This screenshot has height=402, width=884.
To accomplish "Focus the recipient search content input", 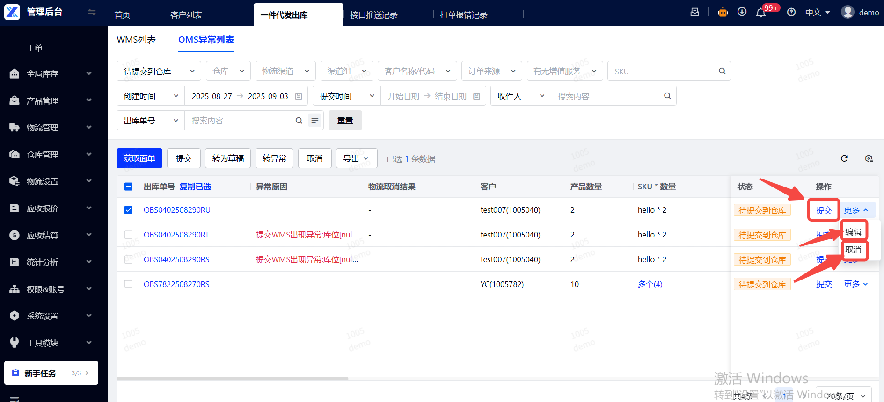I will click(608, 96).
